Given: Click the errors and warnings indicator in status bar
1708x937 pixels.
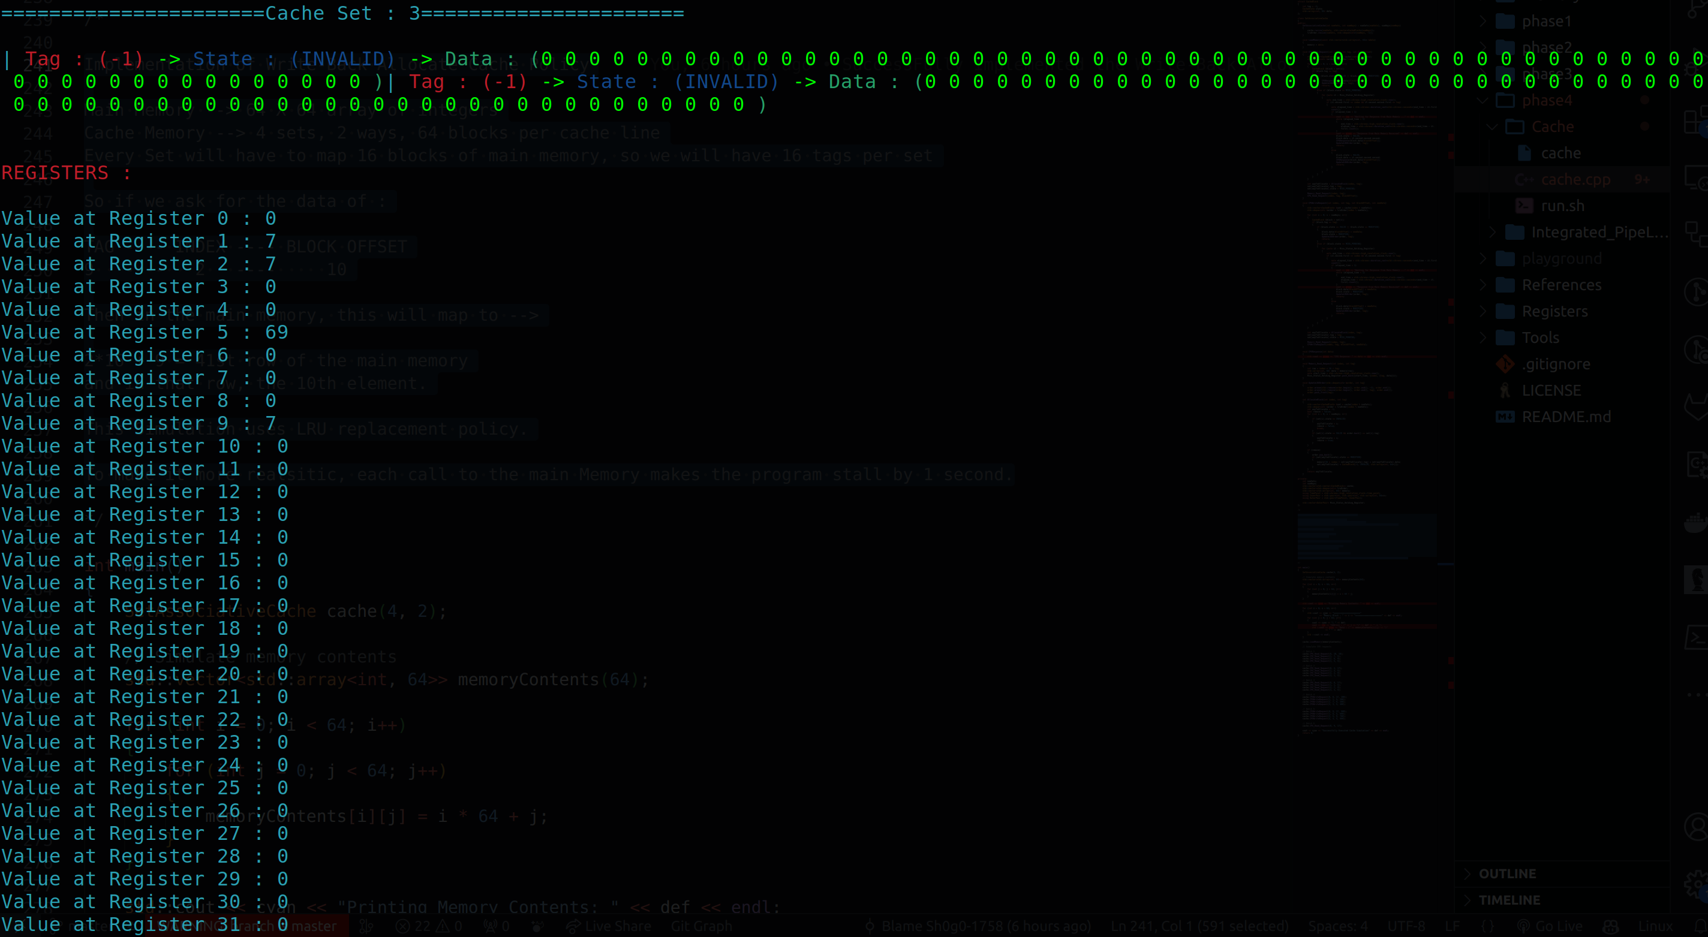Looking at the screenshot, I should tap(428, 926).
